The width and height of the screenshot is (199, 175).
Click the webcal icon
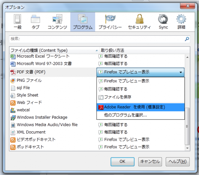(13, 110)
